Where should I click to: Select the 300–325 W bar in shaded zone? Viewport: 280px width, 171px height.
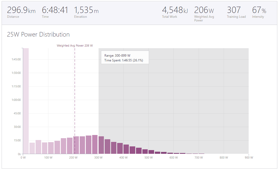point(101,145)
